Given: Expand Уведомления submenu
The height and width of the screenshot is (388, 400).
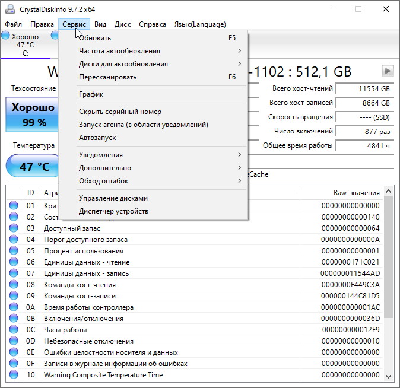Looking at the screenshot, I should click(x=153, y=155).
